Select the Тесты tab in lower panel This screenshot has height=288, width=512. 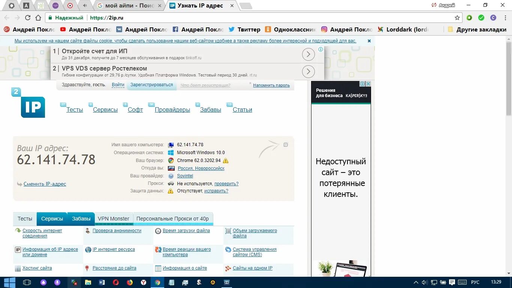tap(25, 219)
